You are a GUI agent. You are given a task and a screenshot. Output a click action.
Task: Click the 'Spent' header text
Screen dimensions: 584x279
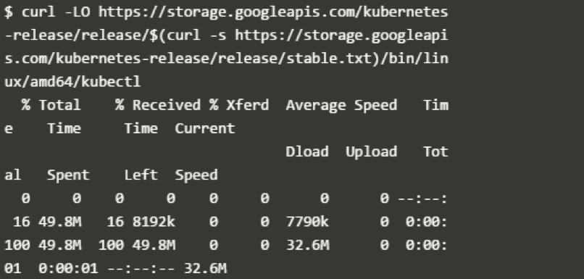[68, 175]
